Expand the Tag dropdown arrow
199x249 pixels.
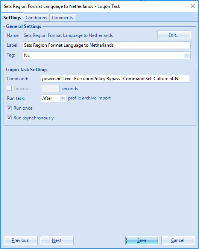[x=187, y=55]
